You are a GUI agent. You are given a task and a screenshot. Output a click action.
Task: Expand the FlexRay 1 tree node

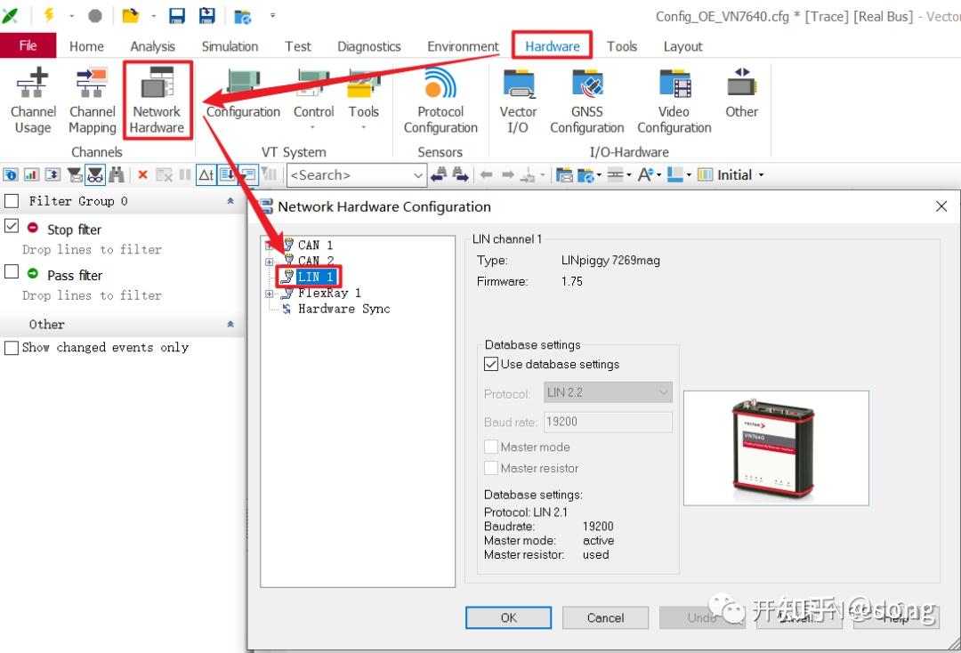(x=269, y=294)
